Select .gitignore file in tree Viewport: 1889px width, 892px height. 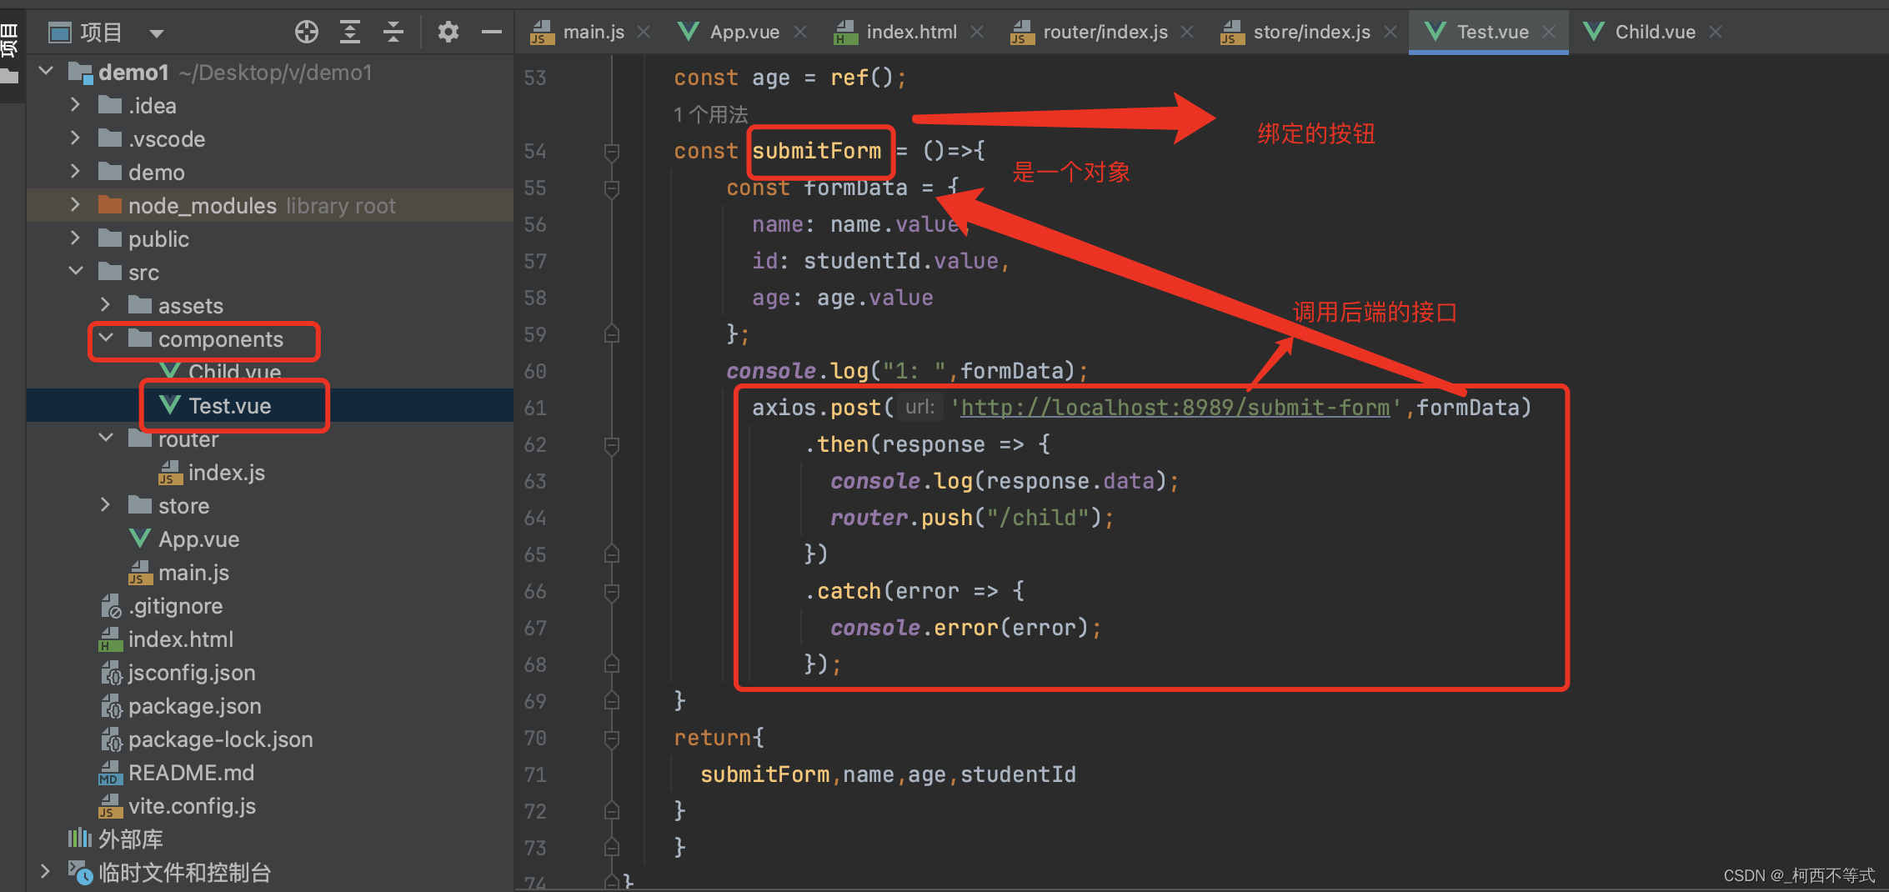175,606
